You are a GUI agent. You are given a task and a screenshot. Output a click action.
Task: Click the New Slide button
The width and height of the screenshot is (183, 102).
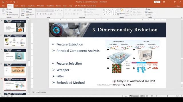23,12
